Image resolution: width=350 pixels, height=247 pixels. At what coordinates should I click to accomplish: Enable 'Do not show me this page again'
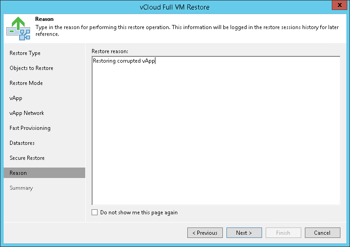(95, 212)
